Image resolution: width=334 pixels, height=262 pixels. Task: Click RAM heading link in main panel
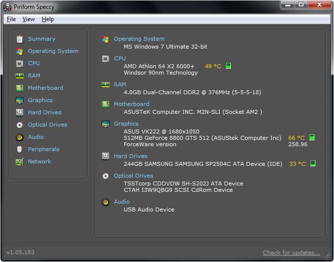coord(120,84)
